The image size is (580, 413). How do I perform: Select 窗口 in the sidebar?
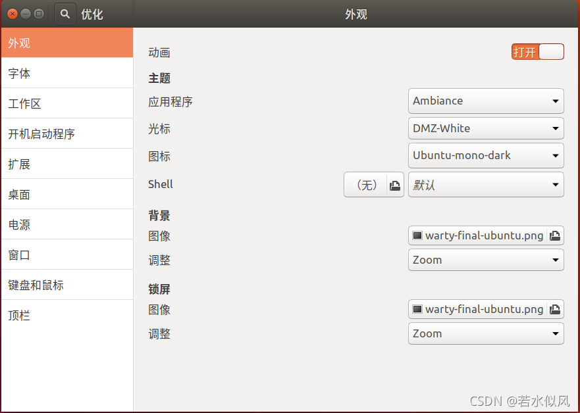point(67,255)
